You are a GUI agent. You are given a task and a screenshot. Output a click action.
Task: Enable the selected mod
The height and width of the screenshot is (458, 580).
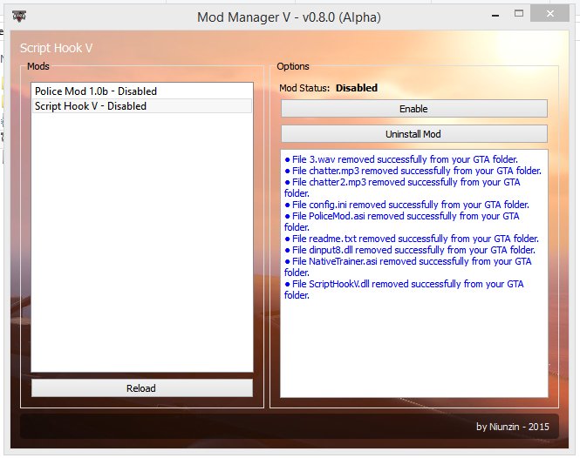414,109
